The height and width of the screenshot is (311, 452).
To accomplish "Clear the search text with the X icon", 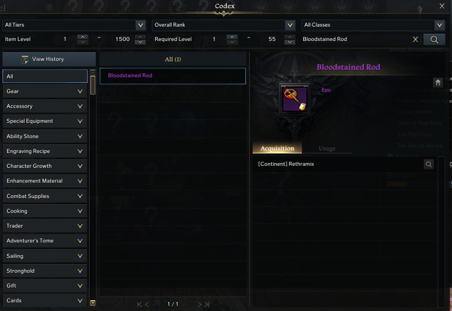I will click(415, 39).
